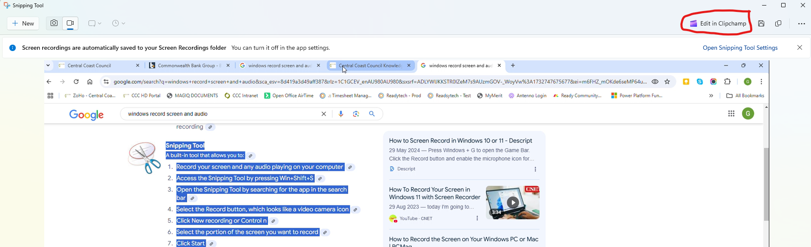The width and height of the screenshot is (811, 247).
Task: Open Chrome three-dot menu
Action: [761, 82]
